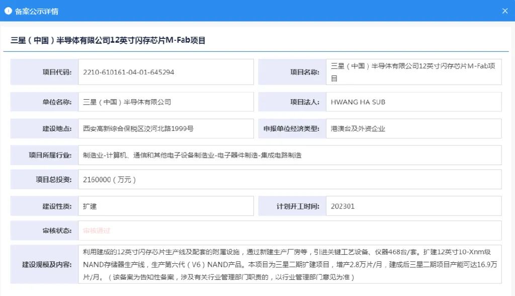Click the investment amount 2160000(万元)

[x=109, y=180]
